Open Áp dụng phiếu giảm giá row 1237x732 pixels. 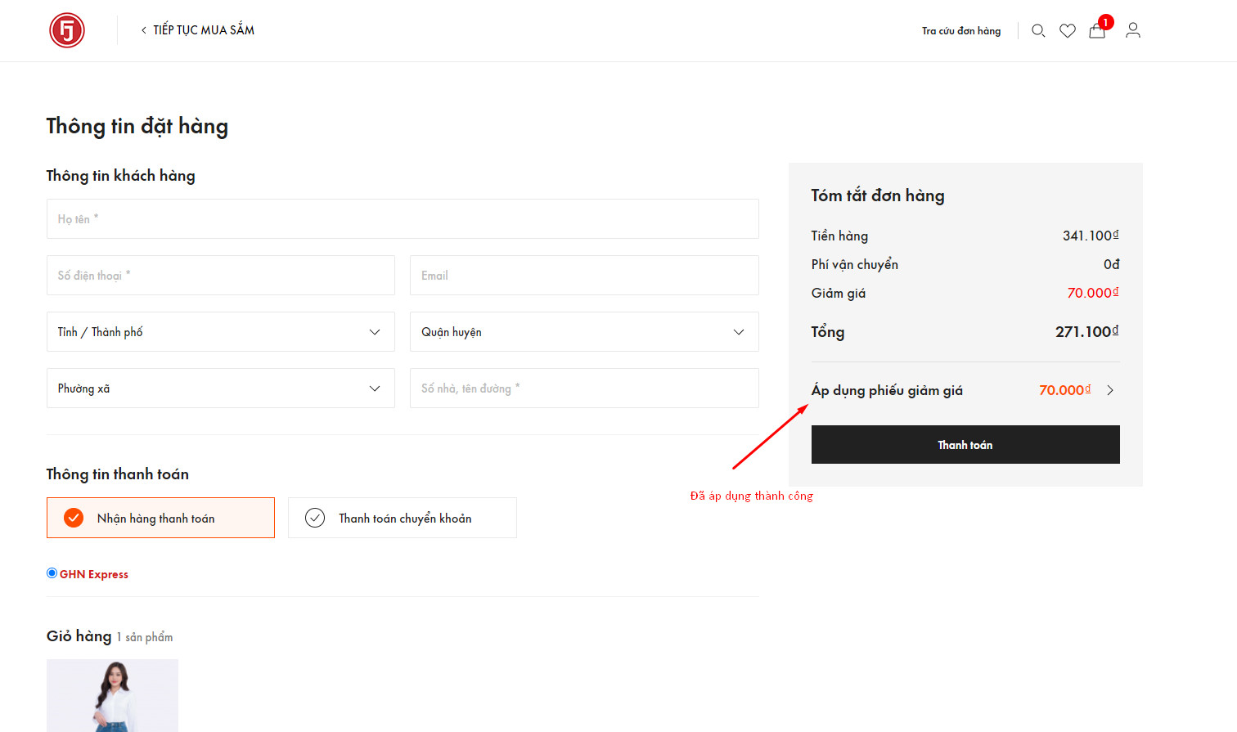pos(965,390)
